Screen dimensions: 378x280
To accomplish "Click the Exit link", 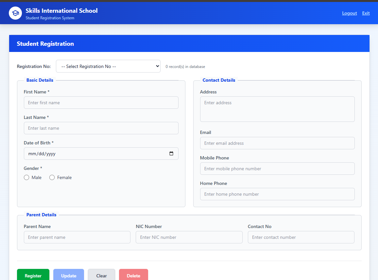I will [366, 13].
